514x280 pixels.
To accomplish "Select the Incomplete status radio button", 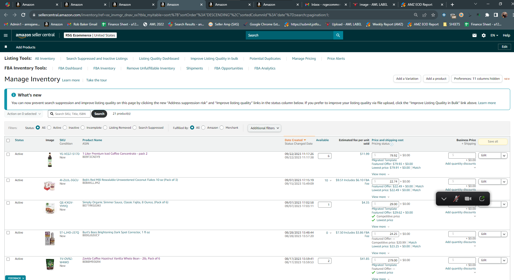I will click(83, 128).
